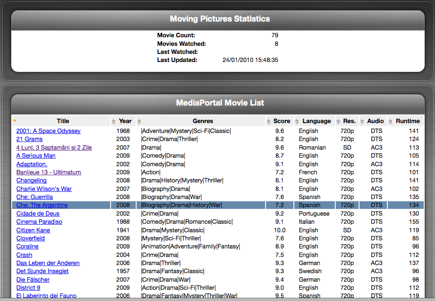The image size is (435, 301).
Task: Sort the list by Genres column header
Action: [x=203, y=121]
